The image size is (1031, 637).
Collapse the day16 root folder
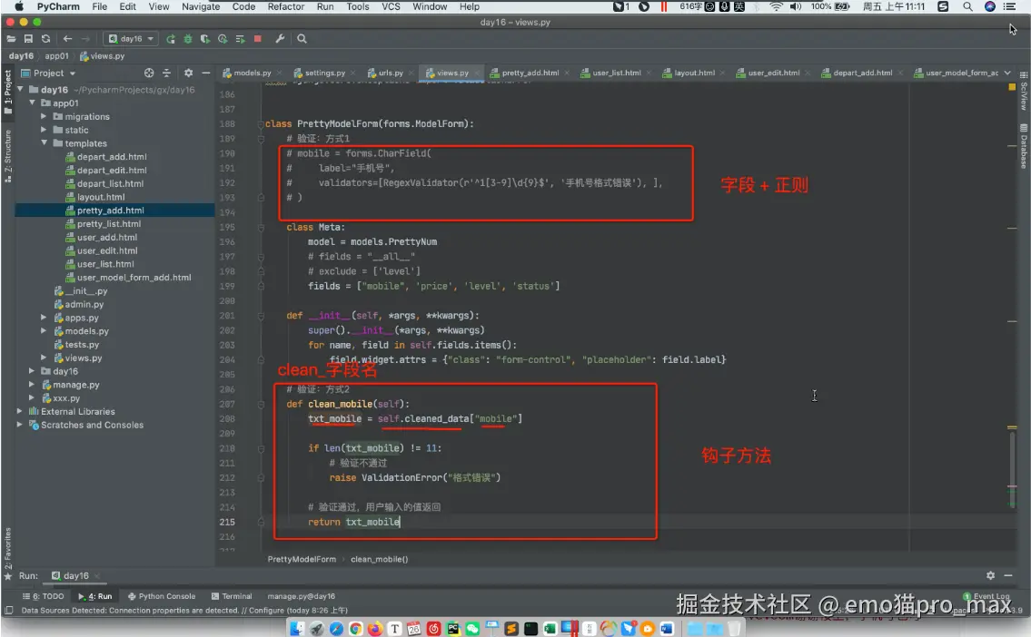pos(20,89)
